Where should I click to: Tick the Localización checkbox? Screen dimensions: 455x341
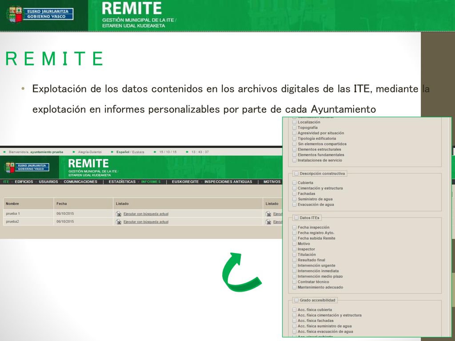[294, 122]
